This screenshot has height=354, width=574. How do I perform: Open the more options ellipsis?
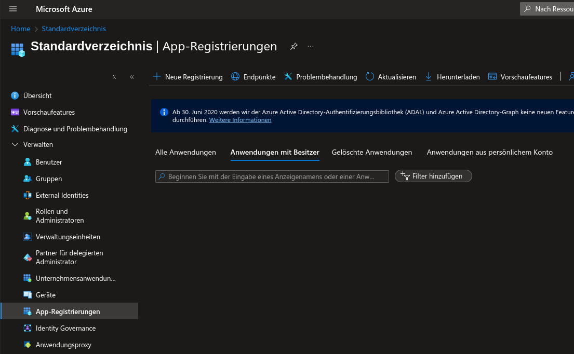click(311, 46)
